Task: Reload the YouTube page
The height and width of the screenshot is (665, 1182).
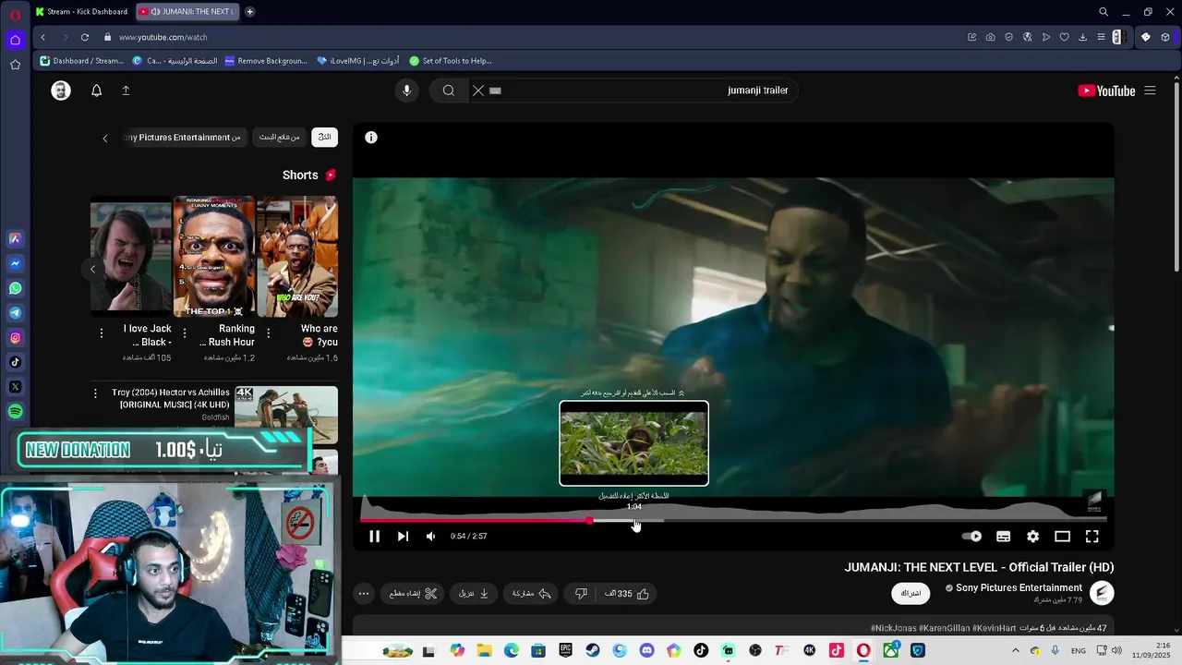Action: 85,37
